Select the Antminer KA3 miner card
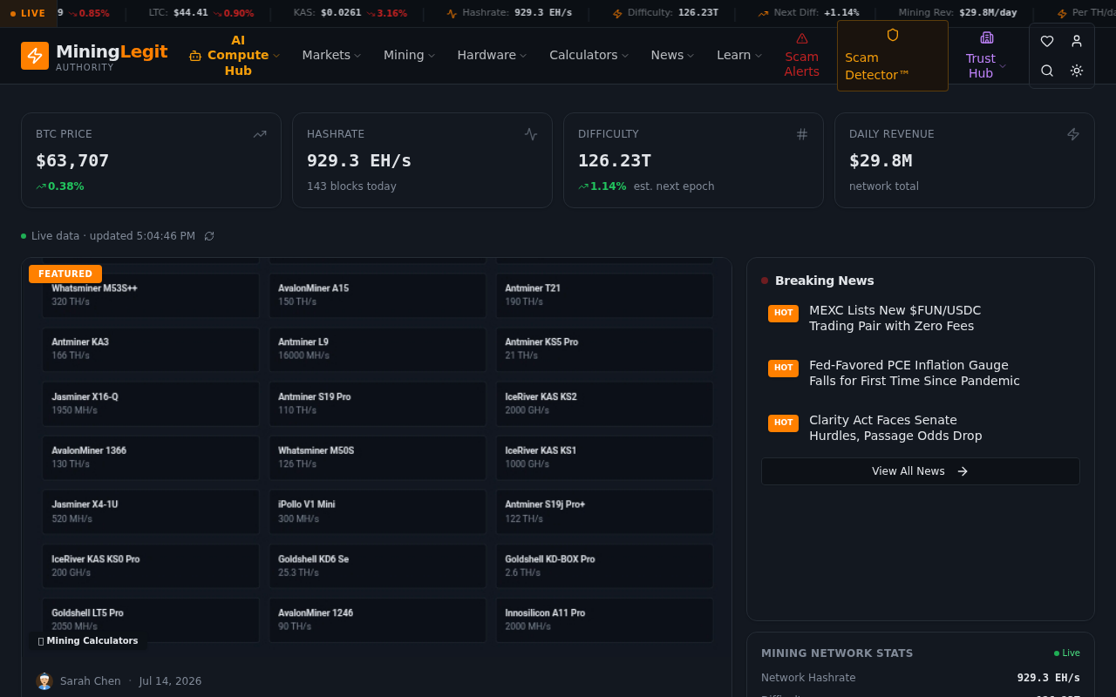This screenshot has width=1116, height=697. (151, 349)
